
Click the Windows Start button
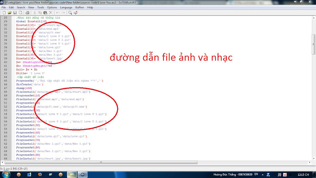[x=5, y=174]
